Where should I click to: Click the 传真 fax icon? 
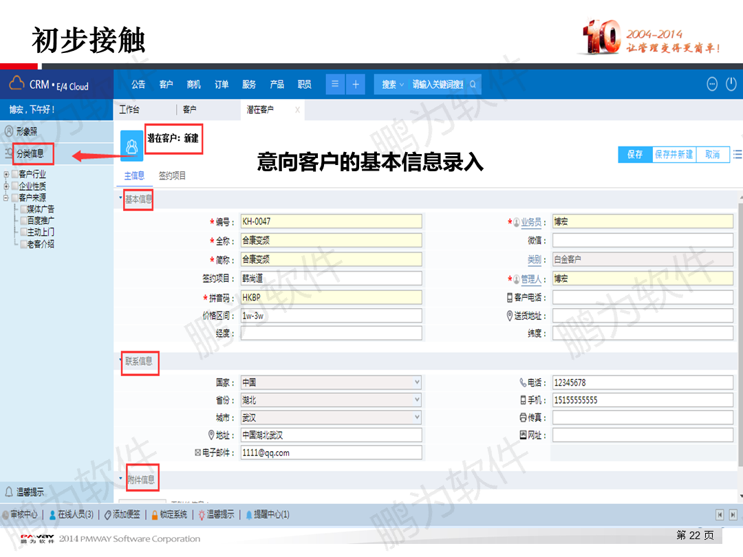point(523,417)
